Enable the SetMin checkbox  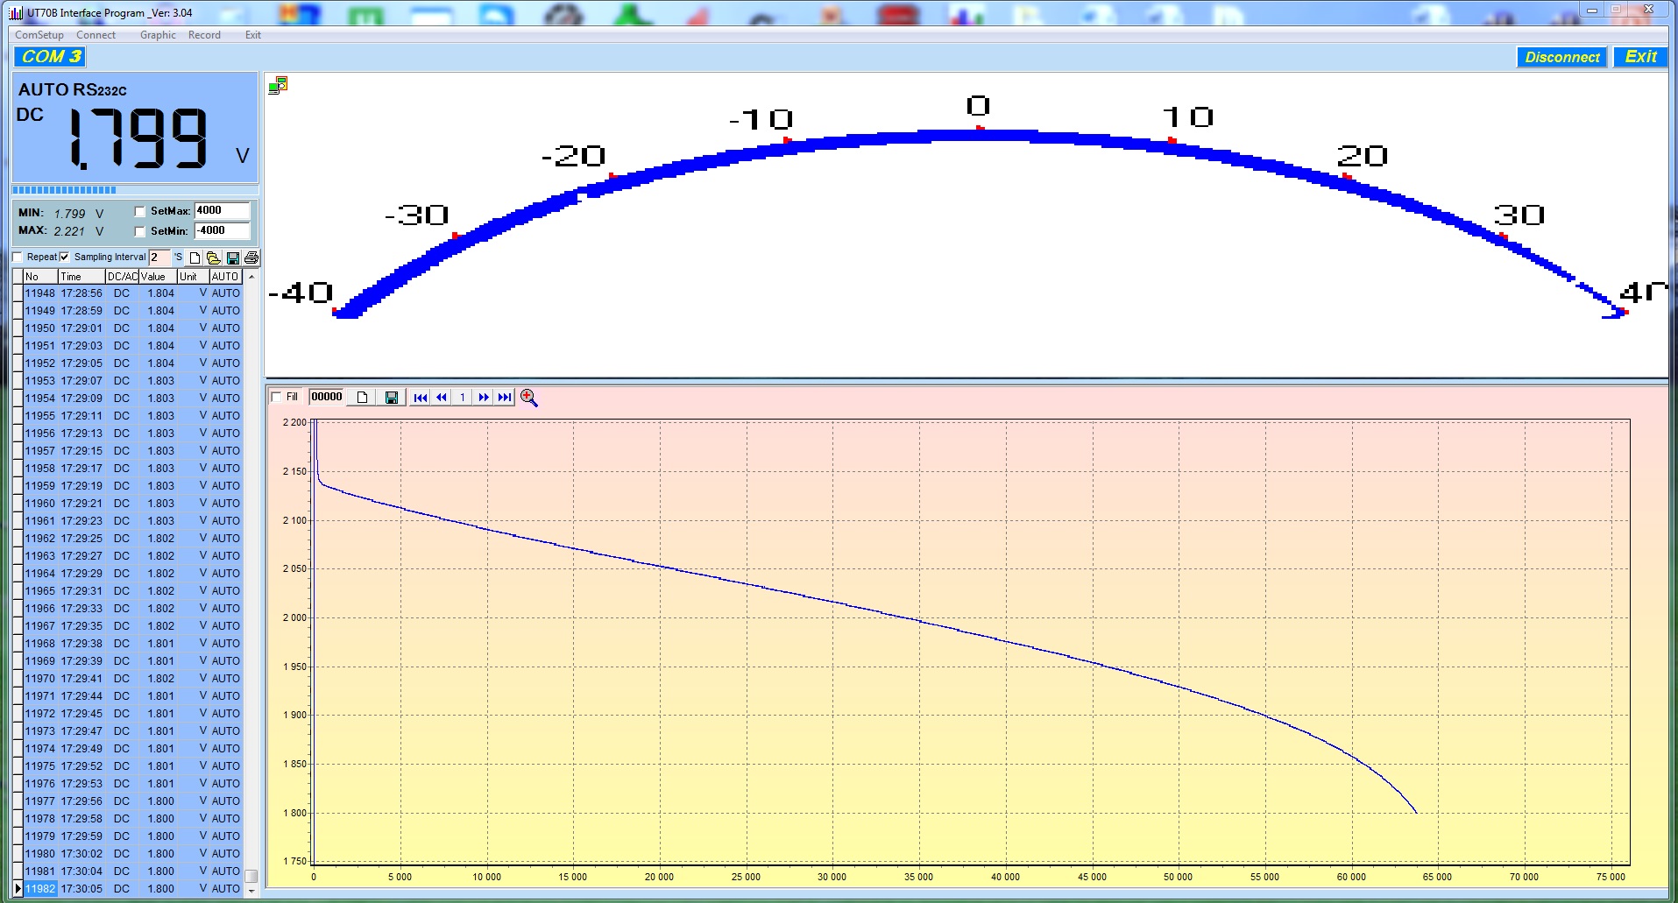(140, 231)
